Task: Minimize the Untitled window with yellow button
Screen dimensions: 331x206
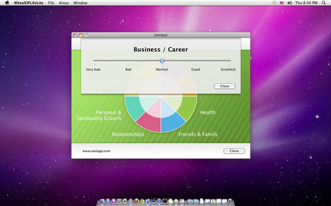Action: 81,35
